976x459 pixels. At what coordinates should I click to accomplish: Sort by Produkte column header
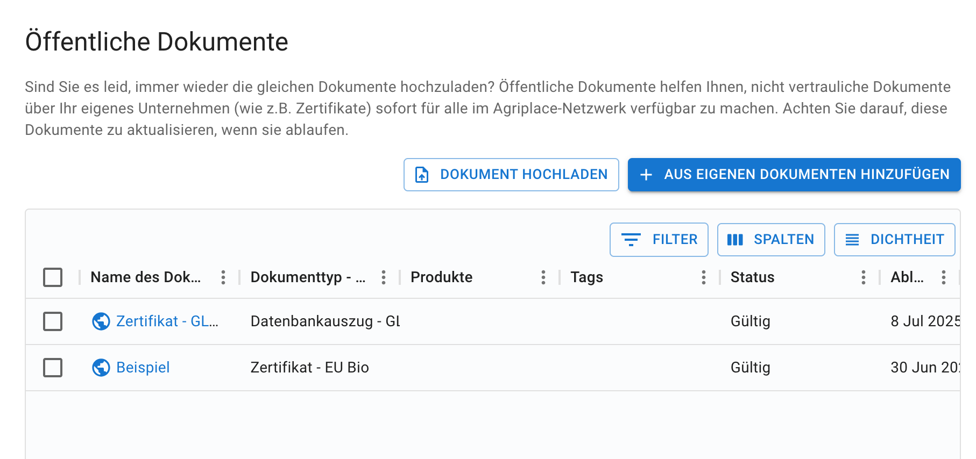pos(442,277)
